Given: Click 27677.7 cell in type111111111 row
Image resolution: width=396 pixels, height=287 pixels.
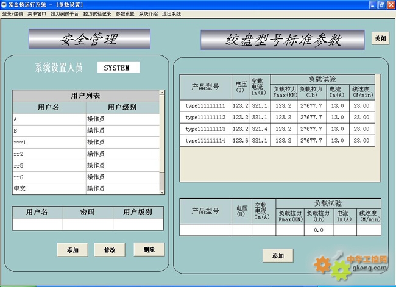Looking at the screenshot, I should 312,106.
